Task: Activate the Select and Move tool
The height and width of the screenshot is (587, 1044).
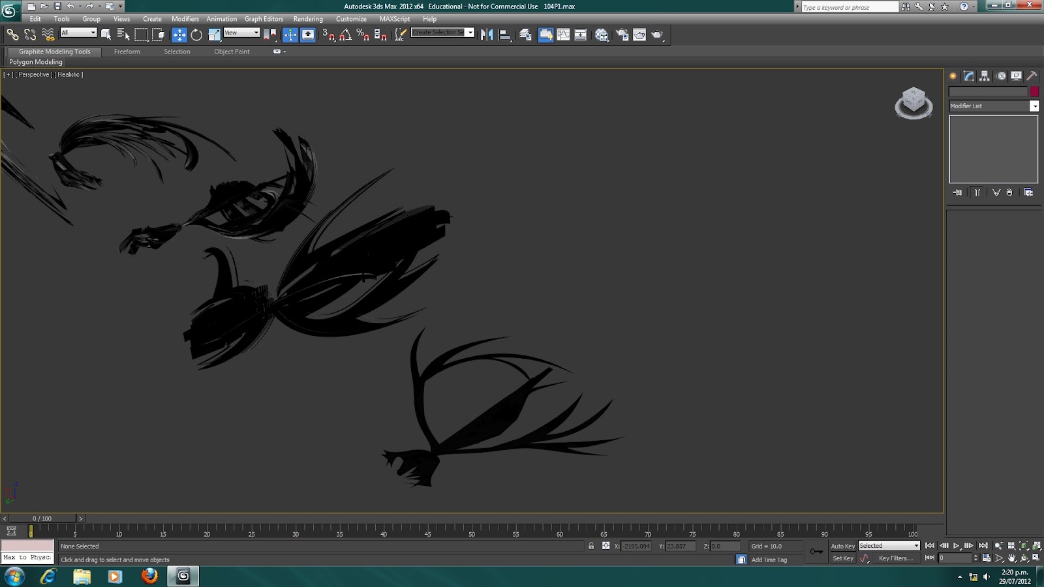Action: click(179, 35)
